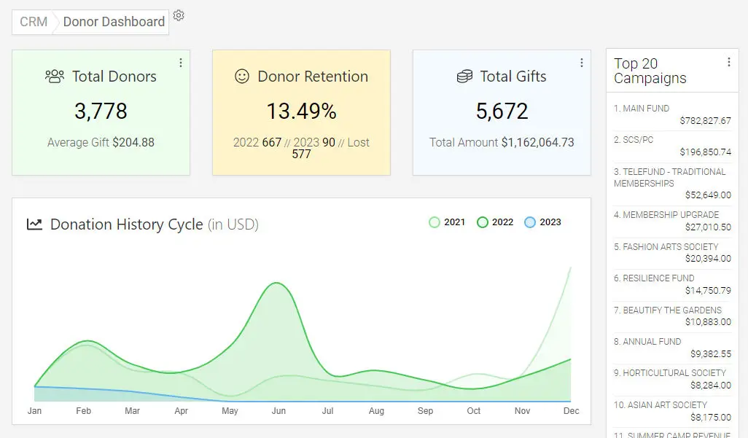Screen dimensions: 748x438
Task: Click the Oct label on chart axis
Action: click(x=474, y=411)
